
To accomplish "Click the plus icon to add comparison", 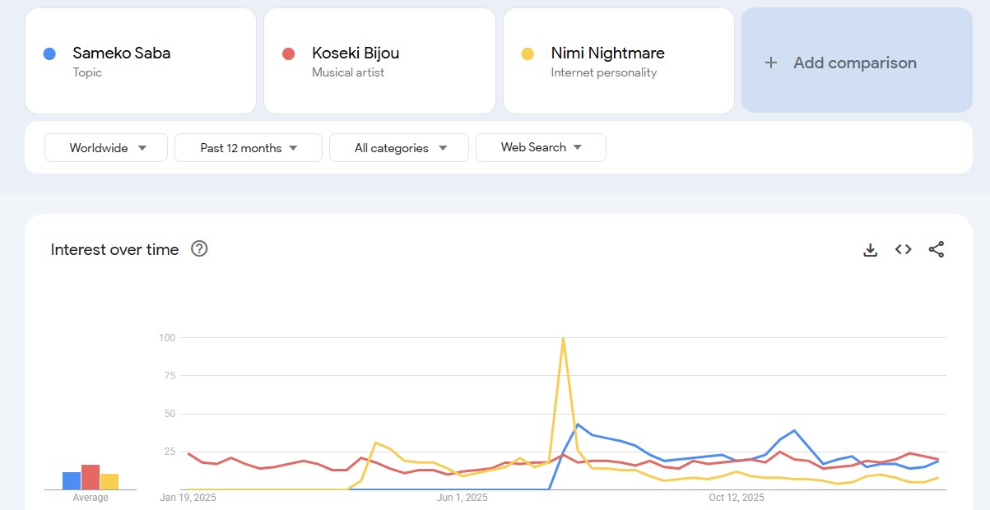I will click(771, 63).
